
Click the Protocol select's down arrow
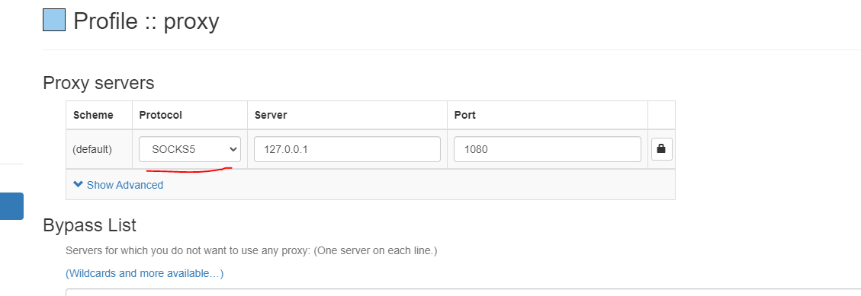click(x=233, y=149)
